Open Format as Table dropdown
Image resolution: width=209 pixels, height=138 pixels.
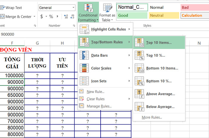pyautogui.click(x=107, y=13)
